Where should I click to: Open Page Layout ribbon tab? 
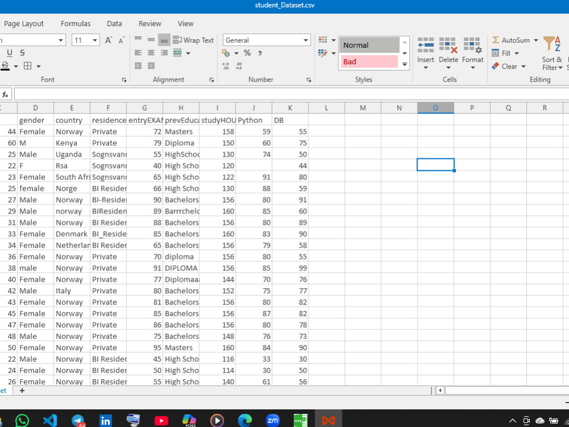coord(23,23)
